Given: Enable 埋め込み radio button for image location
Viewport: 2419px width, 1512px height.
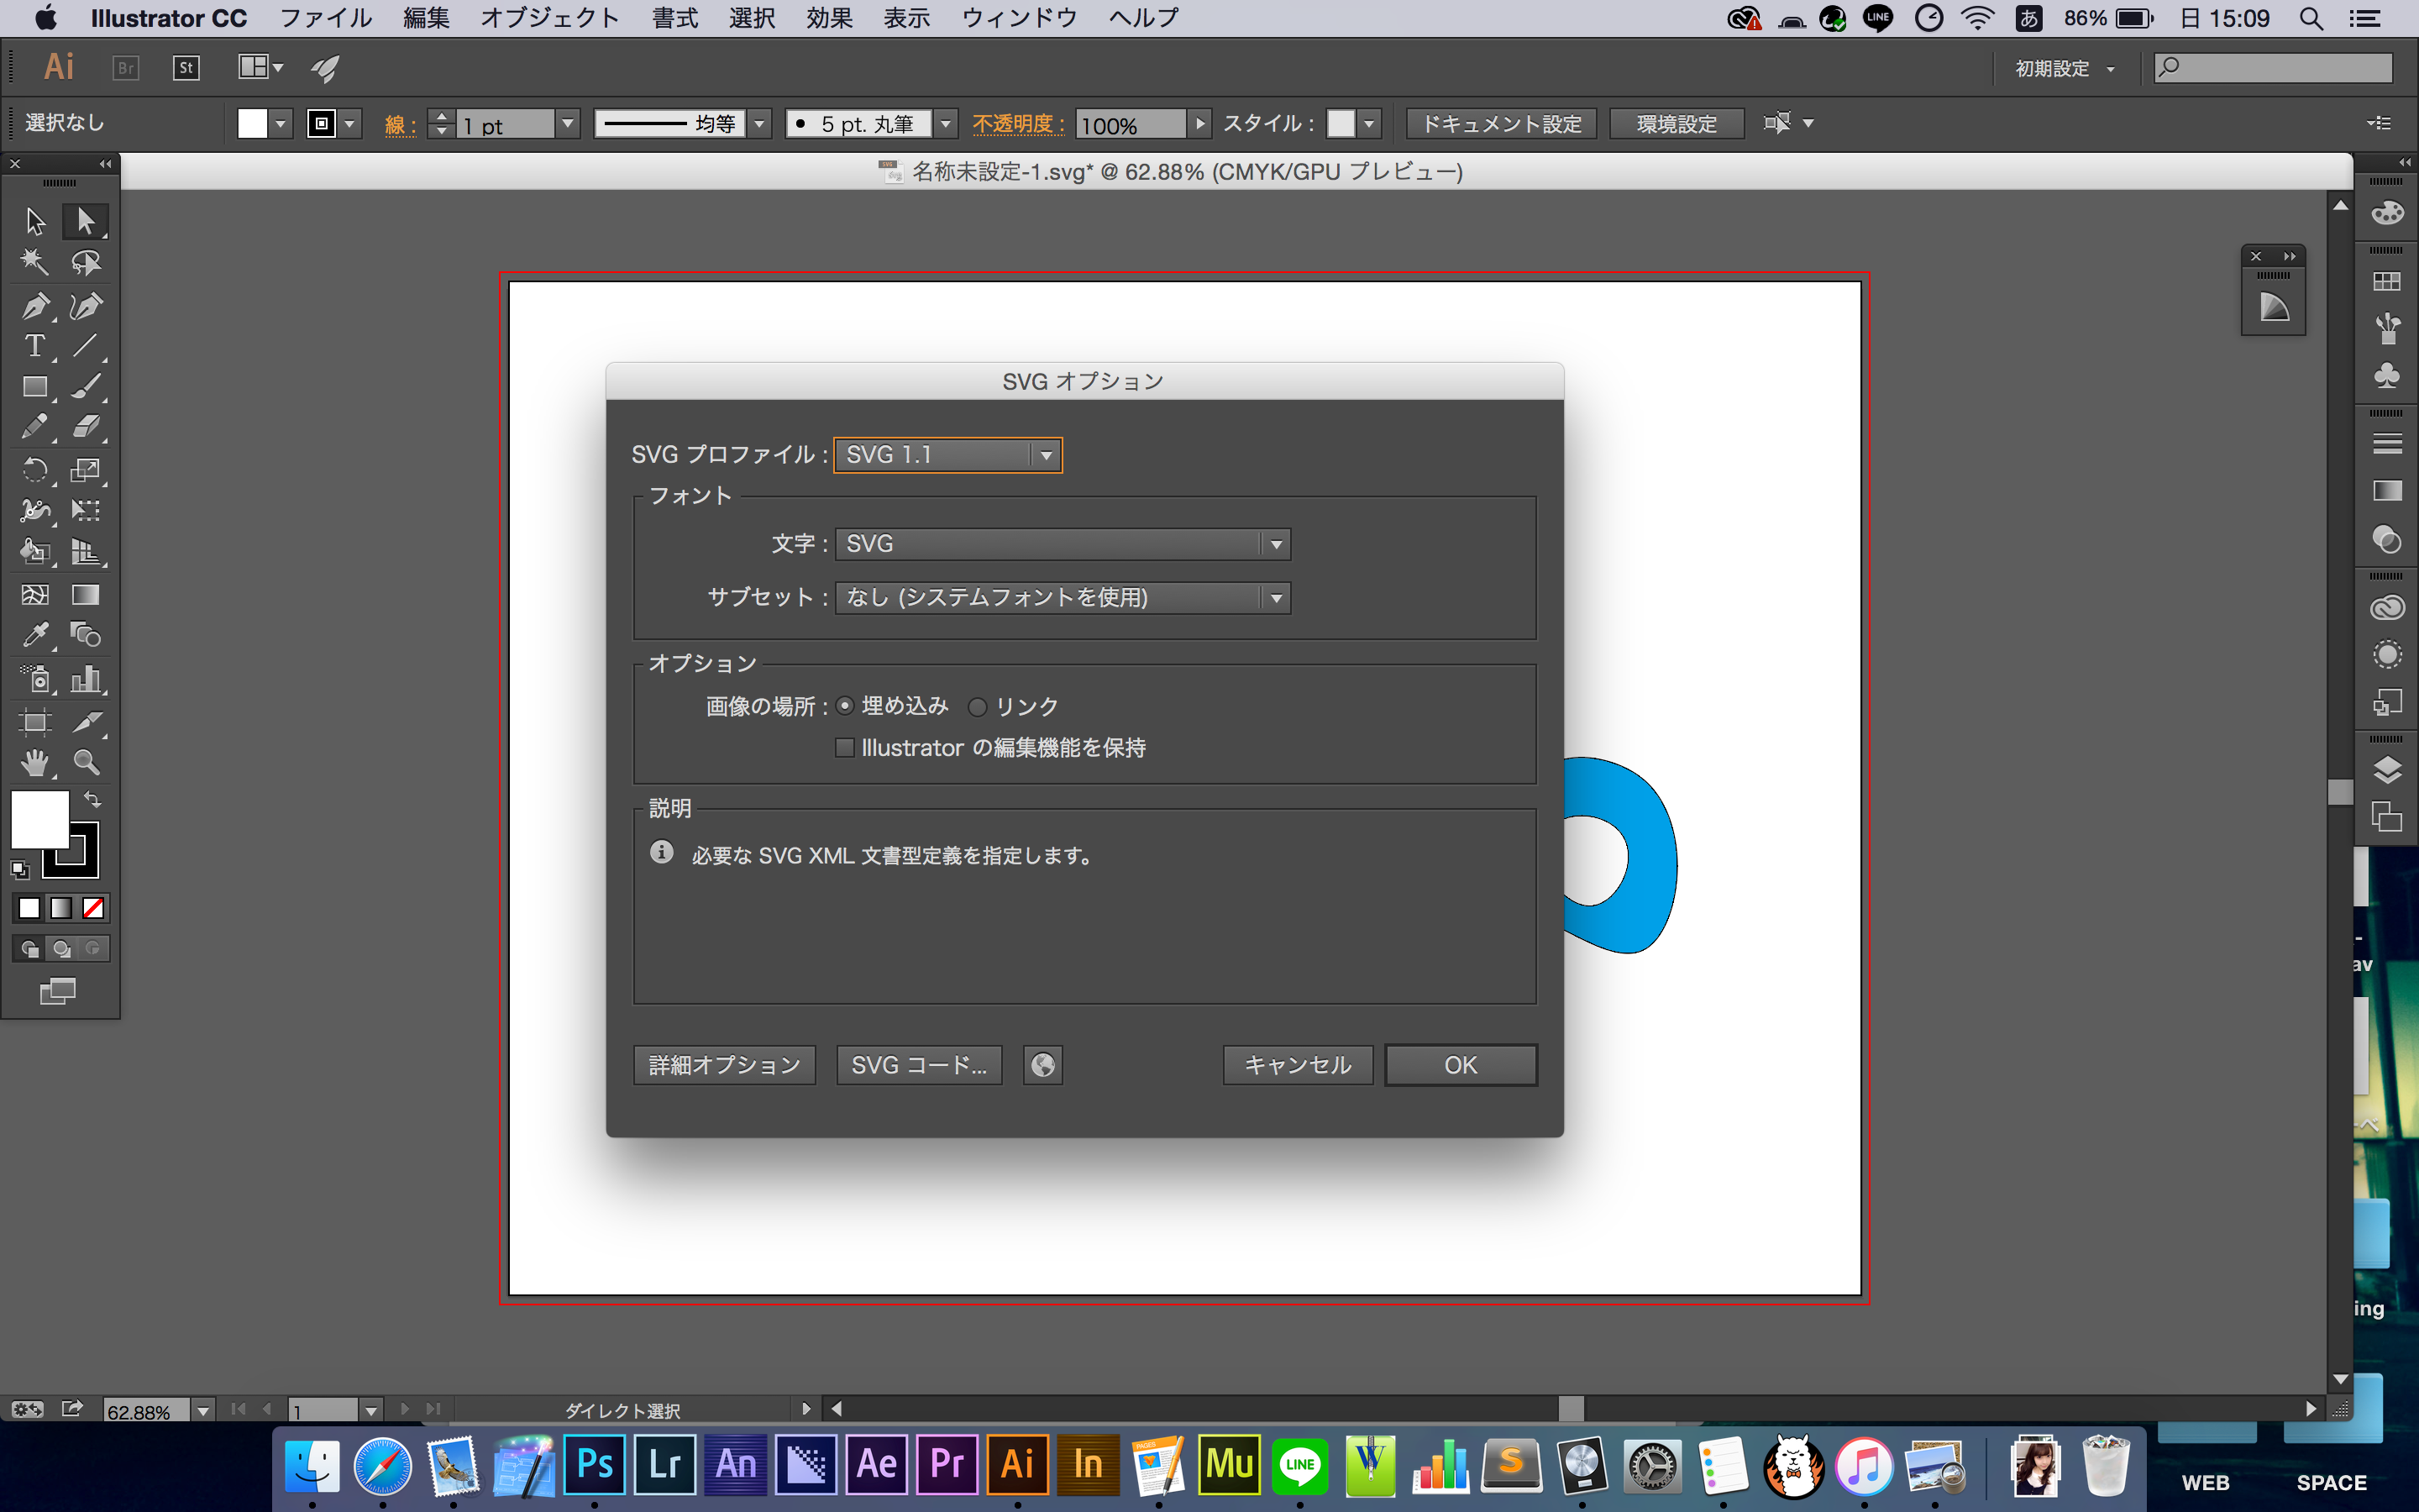Looking at the screenshot, I should tap(847, 706).
